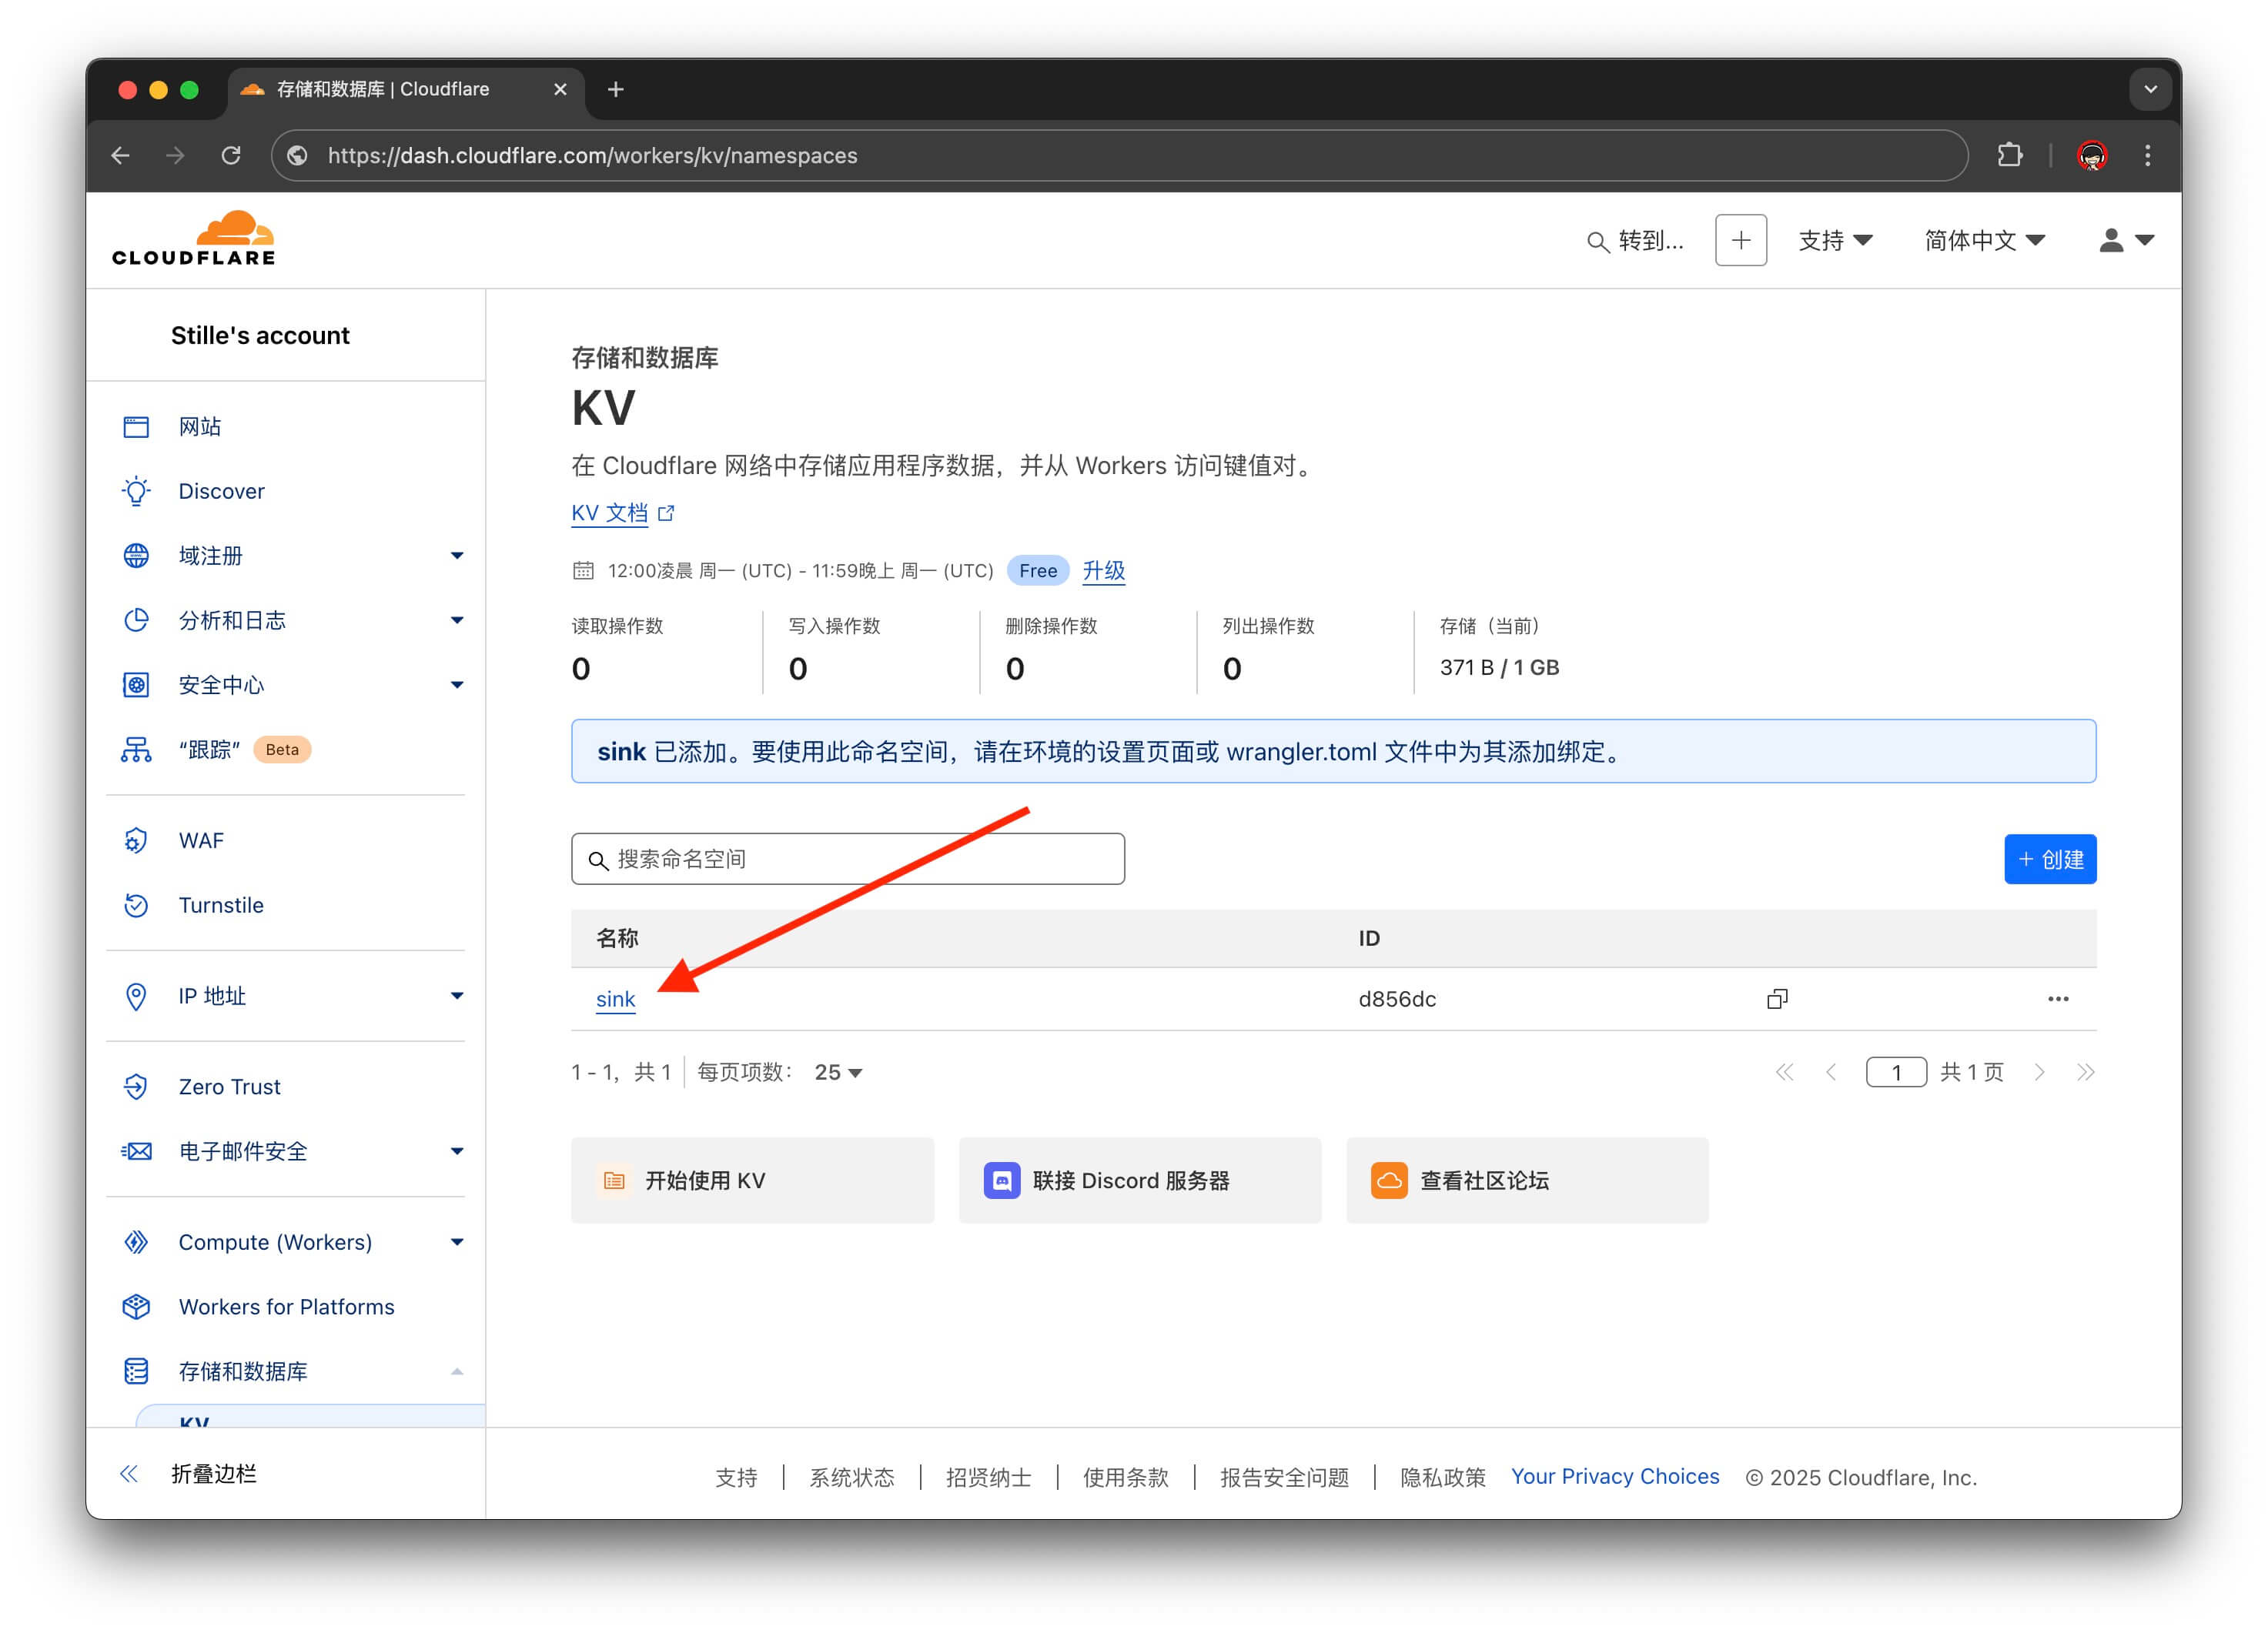Viewport: 2268px width, 1633px height.
Task: Open the user account menu
Action: click(x=2126, y=240)
